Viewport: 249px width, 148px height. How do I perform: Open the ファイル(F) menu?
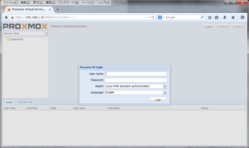10,2
